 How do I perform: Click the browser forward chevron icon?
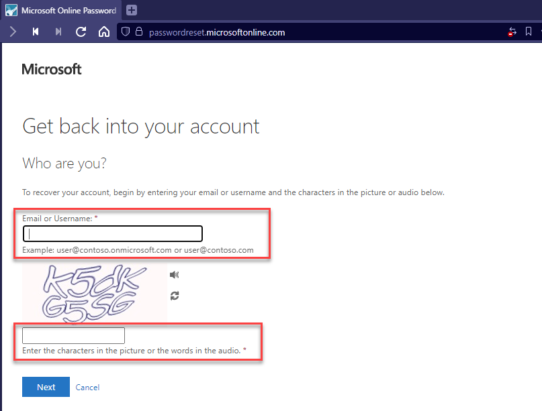13,32
